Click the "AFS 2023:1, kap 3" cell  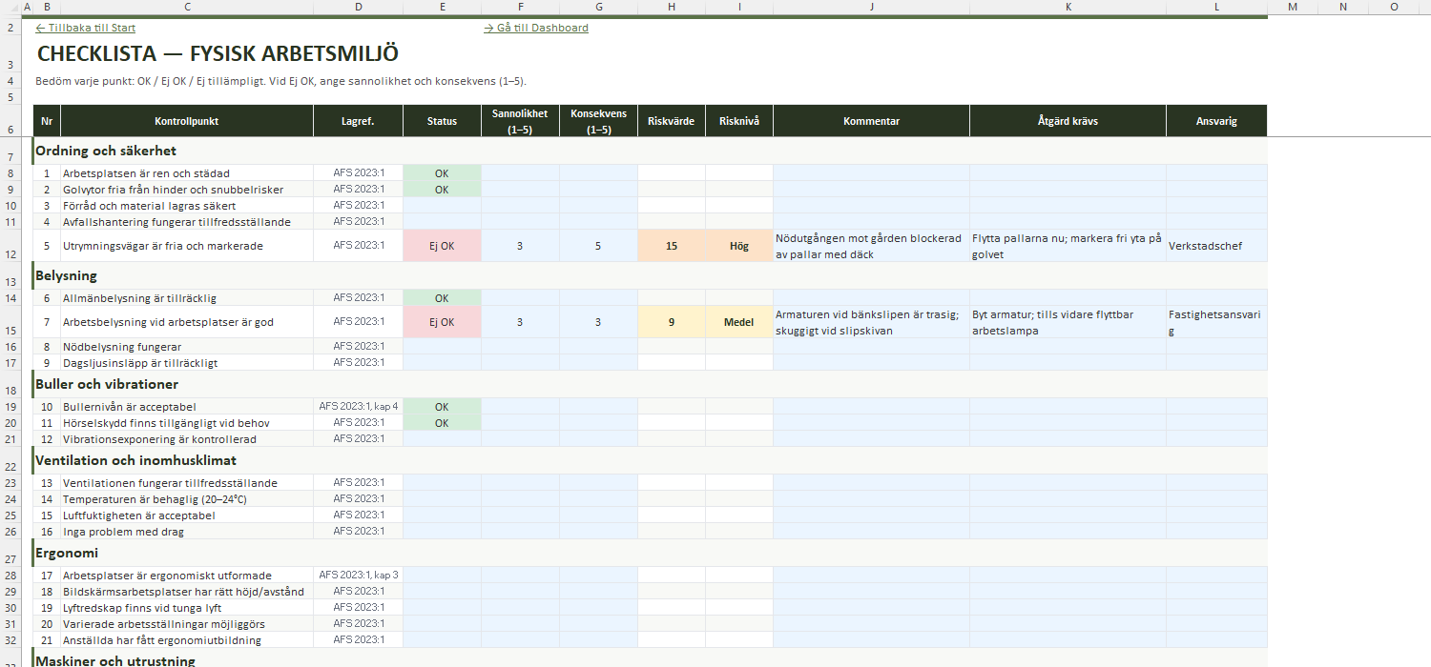coord(358,576)
